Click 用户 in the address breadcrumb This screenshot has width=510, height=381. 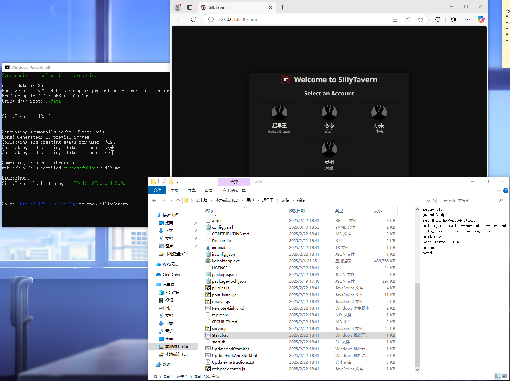point(250,200)
